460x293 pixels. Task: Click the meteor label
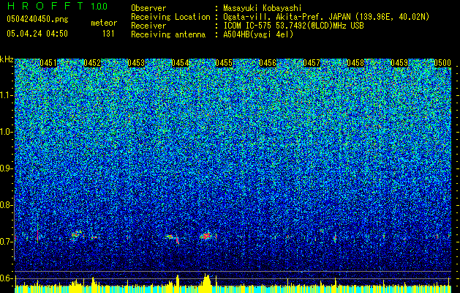pyautogui.click(x=104, y=23)
